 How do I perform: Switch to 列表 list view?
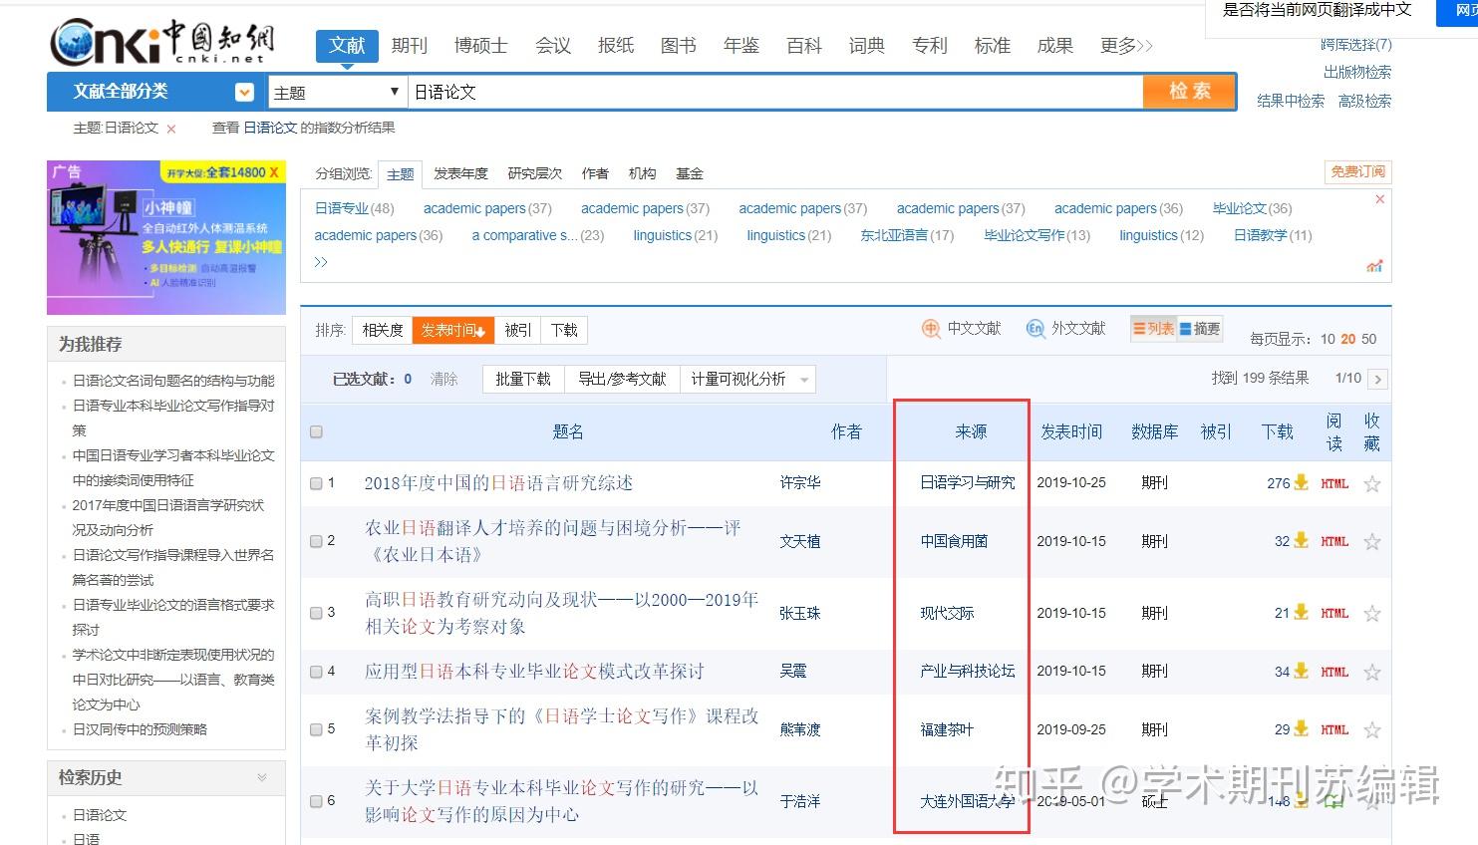[1153, 328]
